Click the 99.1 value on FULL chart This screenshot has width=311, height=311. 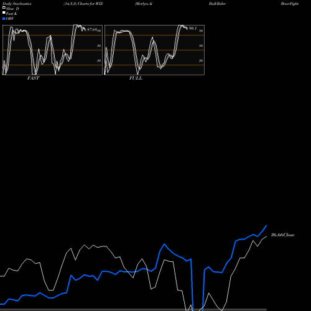[x=193, y=29]
